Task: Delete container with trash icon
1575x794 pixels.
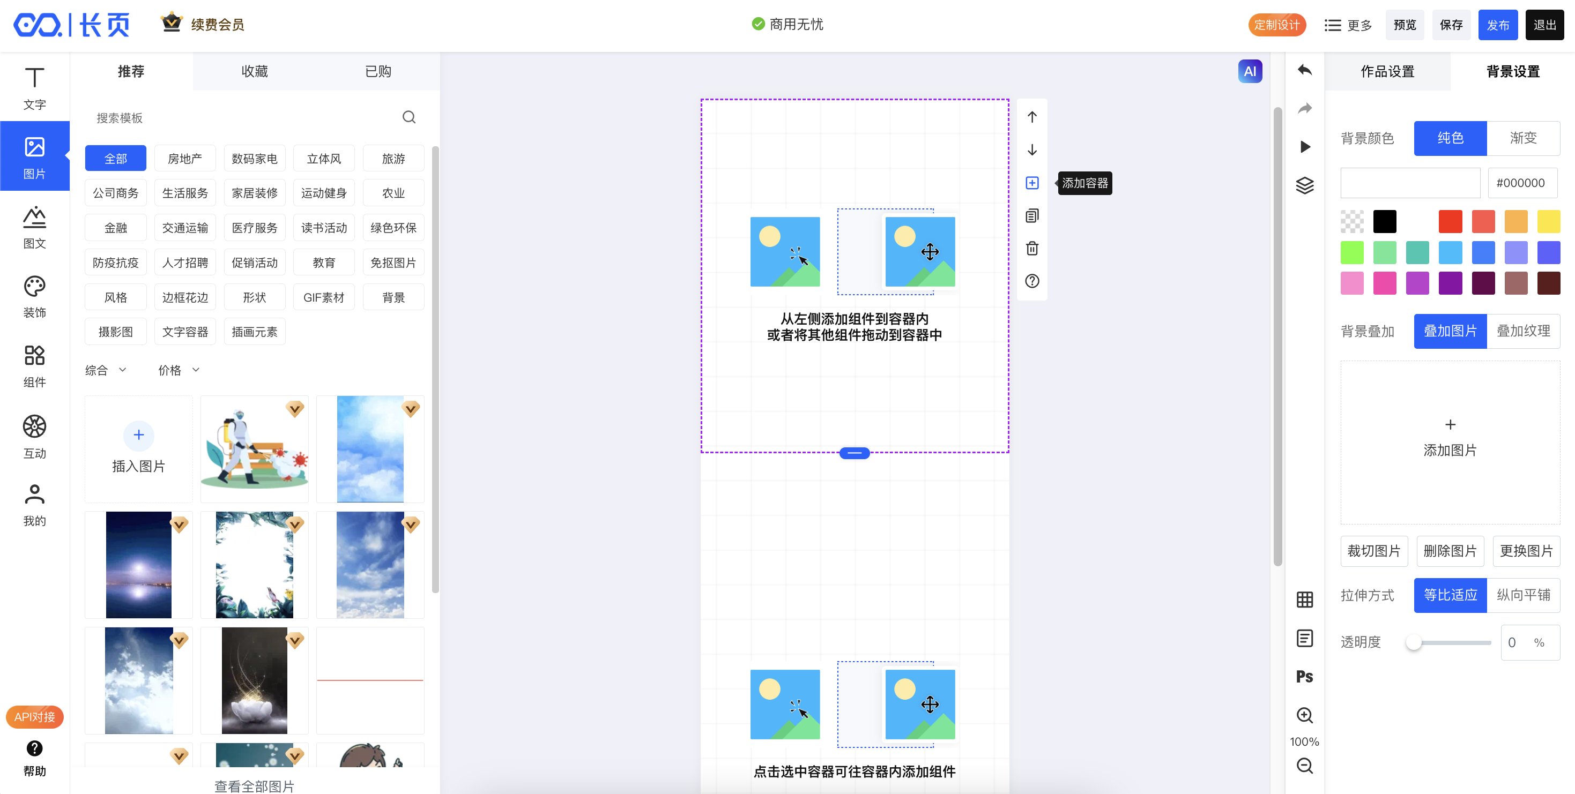Action: (x=1031, y=248)
